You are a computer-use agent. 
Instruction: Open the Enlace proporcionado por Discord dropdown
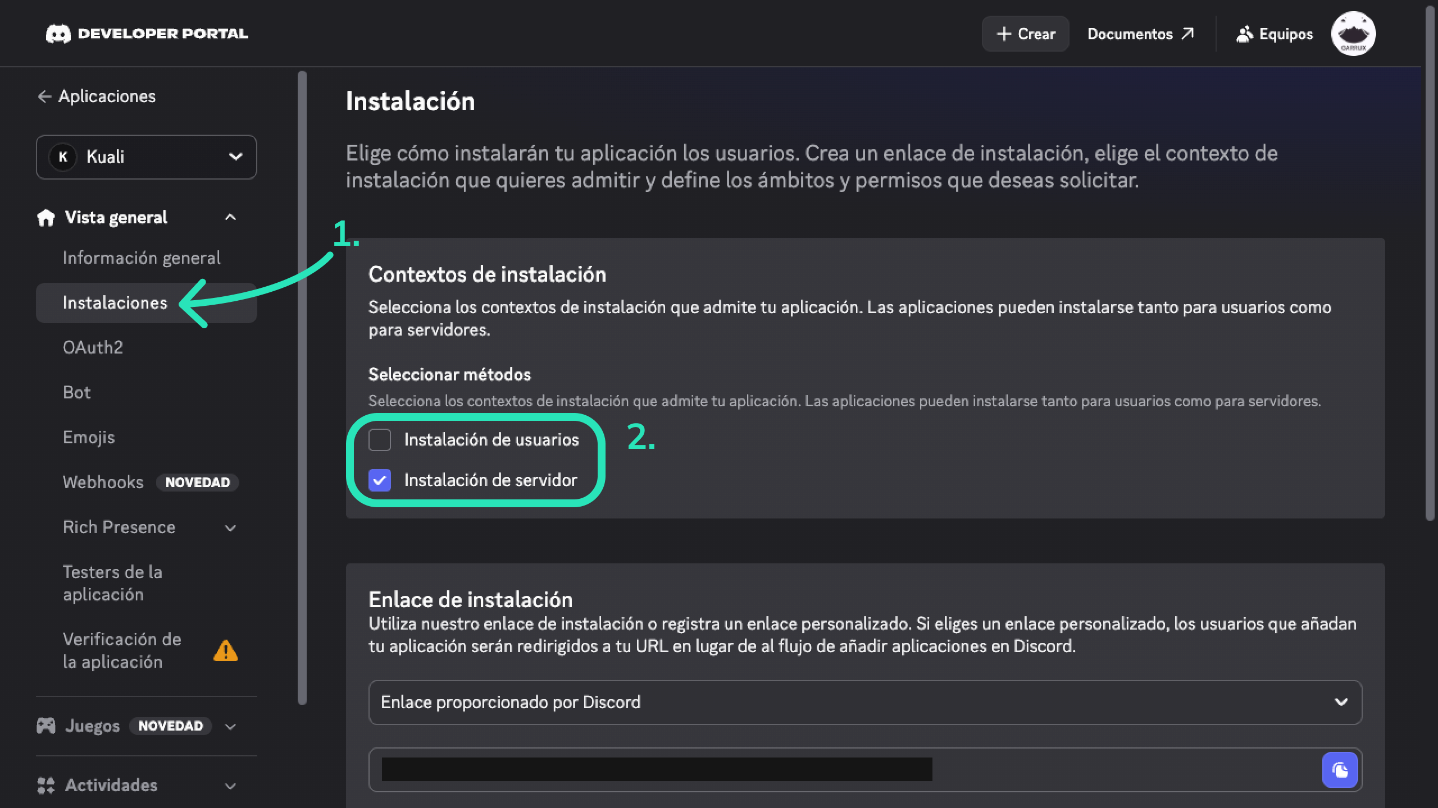865,703
